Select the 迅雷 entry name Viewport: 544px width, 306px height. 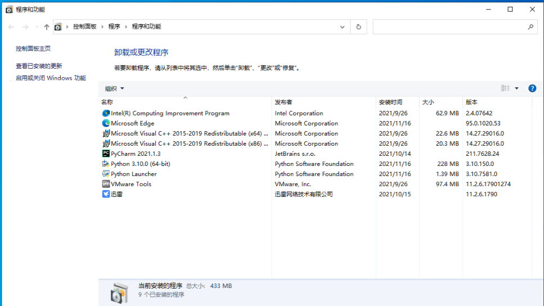click(x=116, y=194)
